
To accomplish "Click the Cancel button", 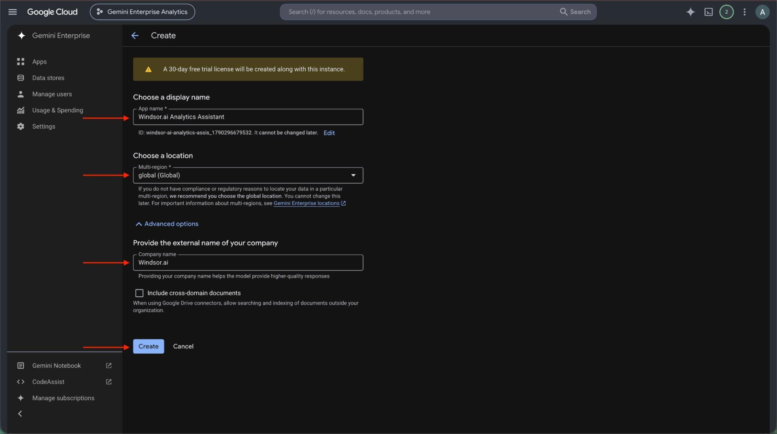I will pos(183,346).
